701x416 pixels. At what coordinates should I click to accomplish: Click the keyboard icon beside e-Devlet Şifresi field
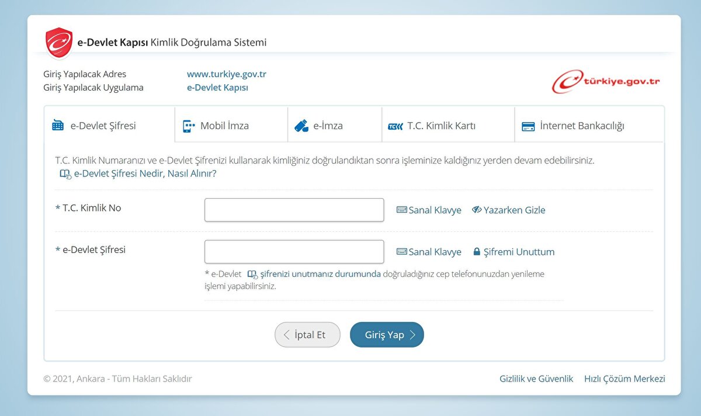[x=402, y=252]
